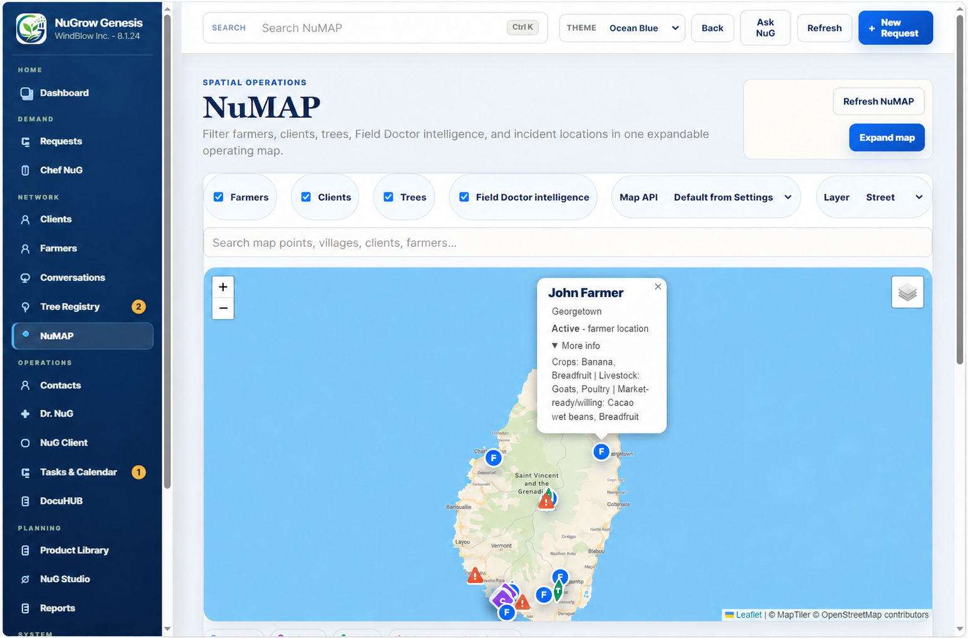Click the map points search field
968x638 pixels.
click(x=568, y=243)
